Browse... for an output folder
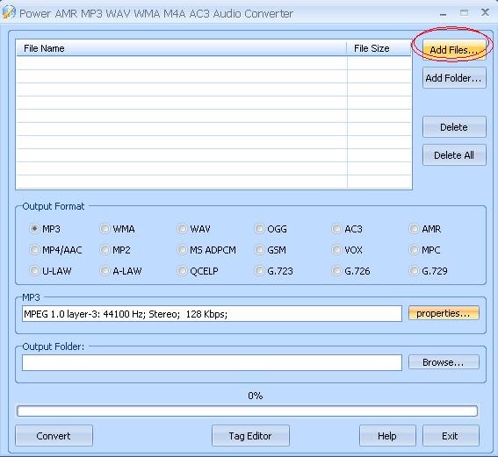 [444, 362]
